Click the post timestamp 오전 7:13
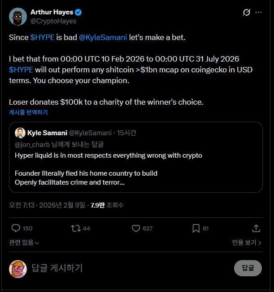The height and width of the screenshot is (292, 274). pos(21,205)
